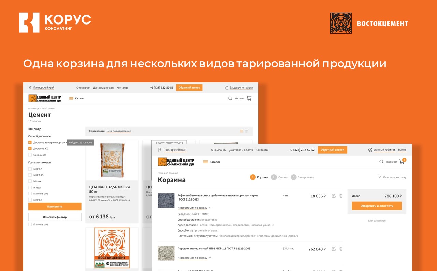Click phone number +7 (423) 232-52-52 on the cart page

pos(302,150)
